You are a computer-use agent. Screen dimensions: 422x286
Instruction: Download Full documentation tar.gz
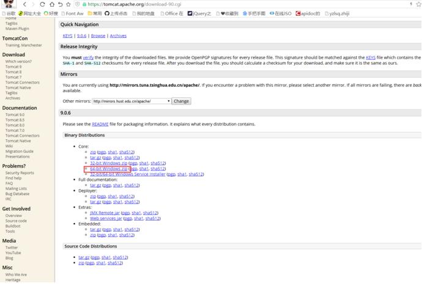point(95,185)
